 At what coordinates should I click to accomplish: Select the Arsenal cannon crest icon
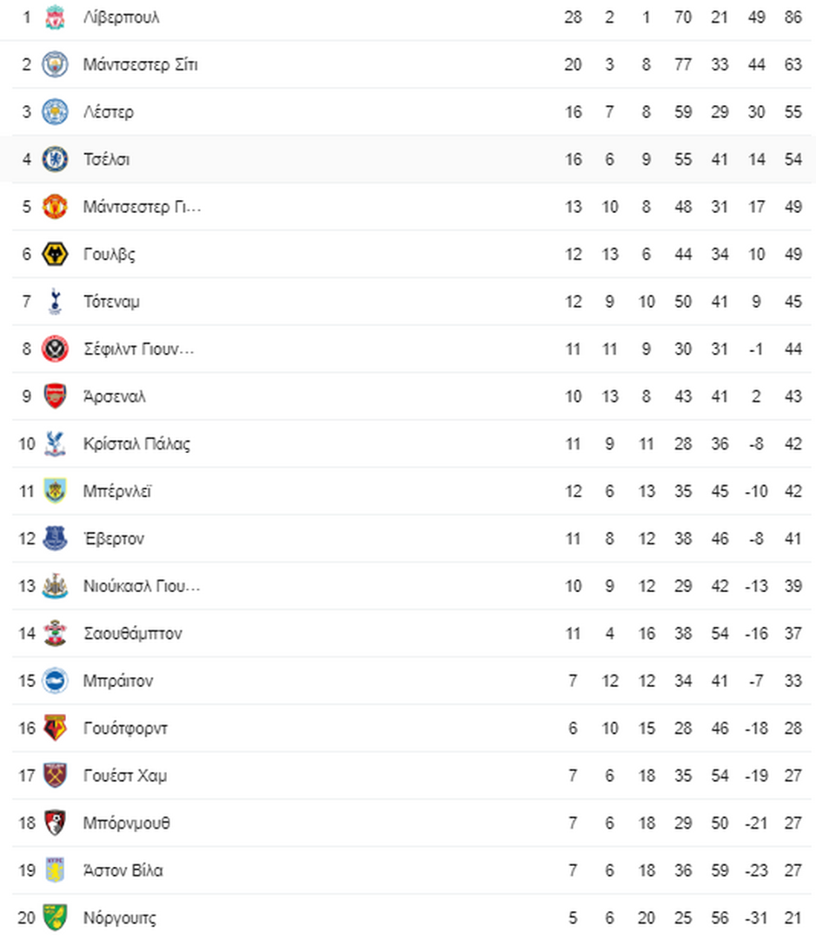point(55,396)
